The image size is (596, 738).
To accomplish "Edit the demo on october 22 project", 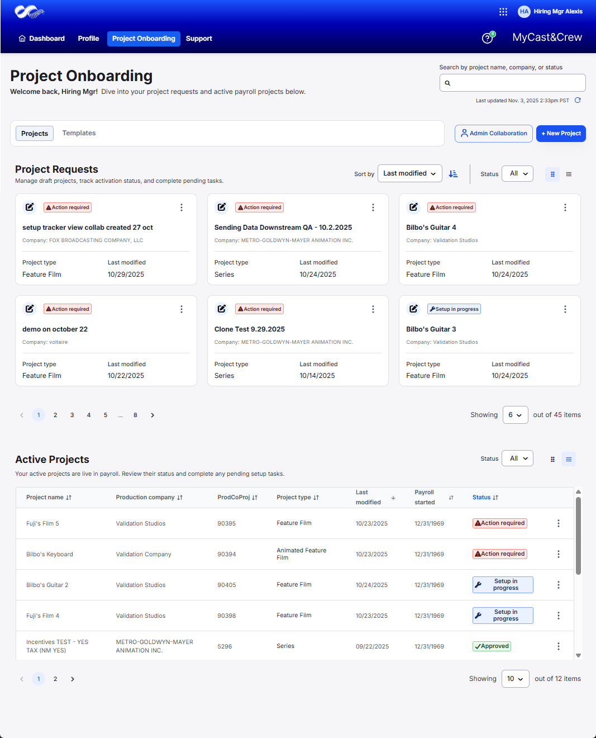I will (30, 309).
